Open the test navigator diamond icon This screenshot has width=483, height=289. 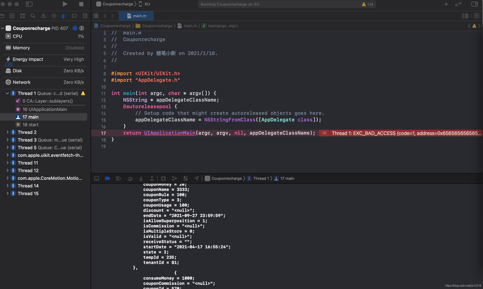(x=54, y=16)
